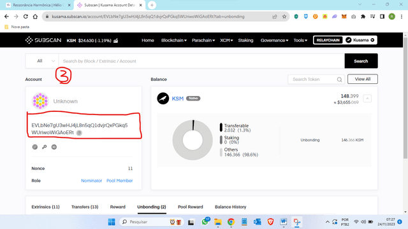408x229 pixels.
Task: Click the Block / Extrinsic / Account search field
Action: click(x=201, y=61)
